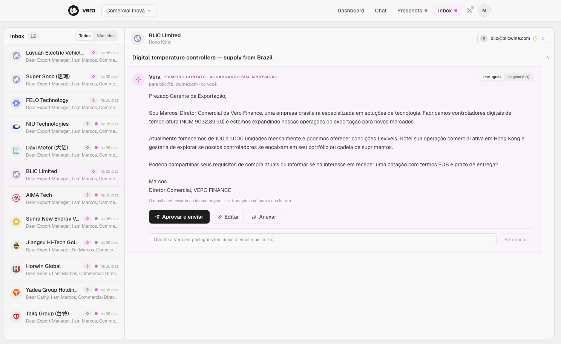561x344 pixels.
Task: Open Sunra New Energy conversation
Action: pos(64,222)
